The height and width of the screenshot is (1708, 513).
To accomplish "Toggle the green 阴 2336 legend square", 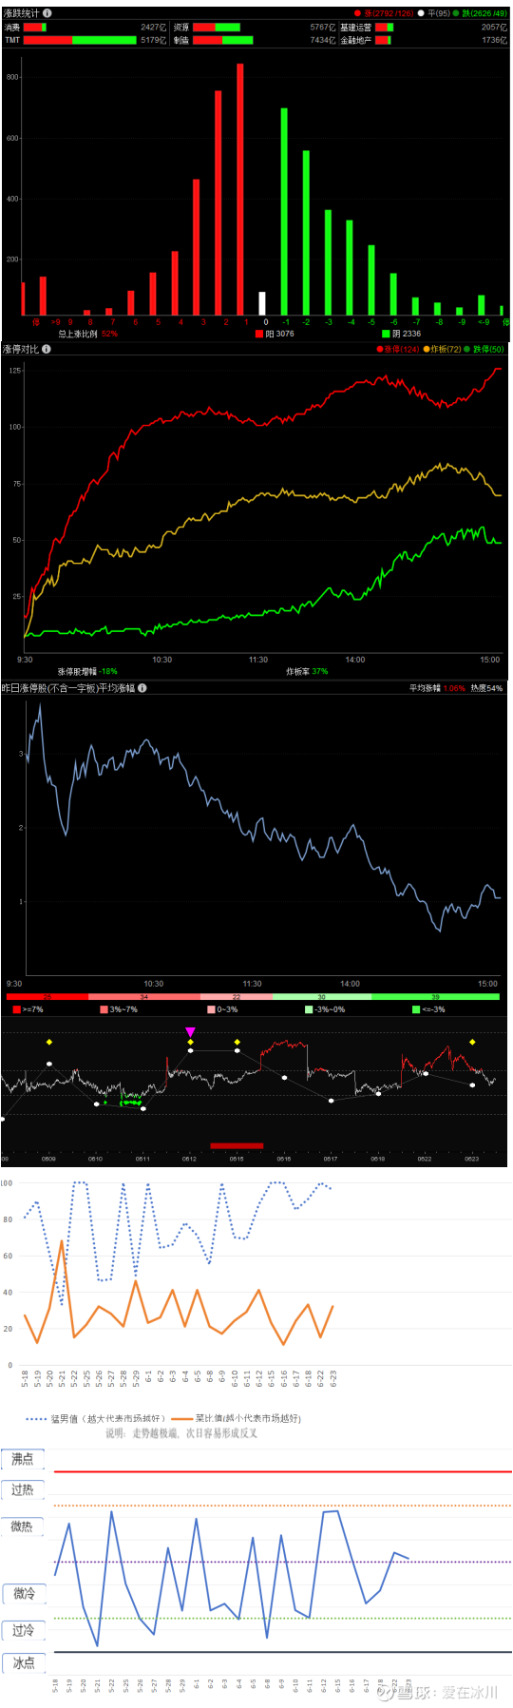I will (386, 334).
